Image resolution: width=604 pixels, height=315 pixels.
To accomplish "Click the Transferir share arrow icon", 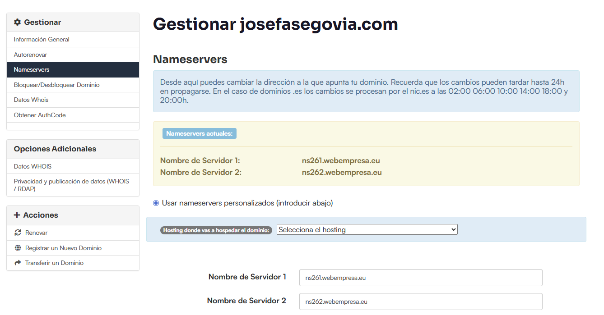I will pos(18,263).
